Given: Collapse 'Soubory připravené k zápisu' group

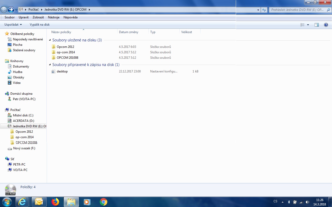Looking at the screenshot, I should 50,65.
